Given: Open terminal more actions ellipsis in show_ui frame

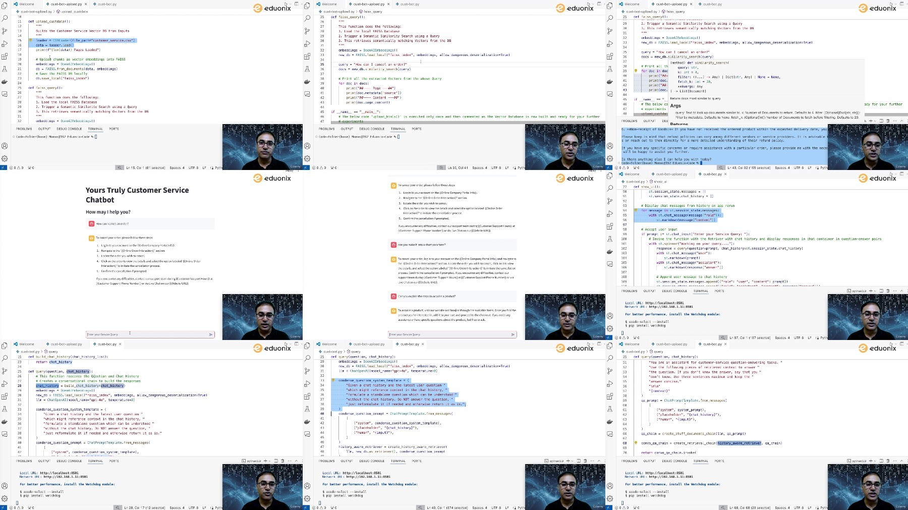Looking at the screenshot, I should pos(895,291).
